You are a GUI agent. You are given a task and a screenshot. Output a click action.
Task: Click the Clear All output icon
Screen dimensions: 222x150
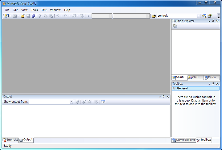click(97, 102)
